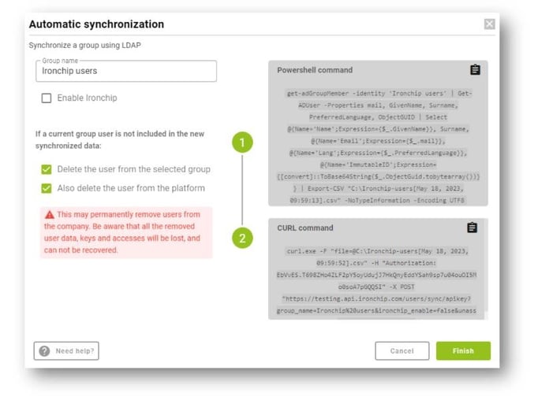Click the red permanent removal warning message

point(126,232)
